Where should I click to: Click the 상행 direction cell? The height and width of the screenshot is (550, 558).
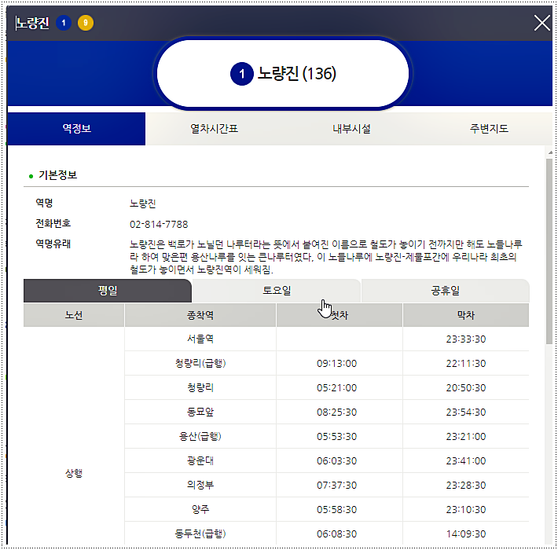point(74,473)
